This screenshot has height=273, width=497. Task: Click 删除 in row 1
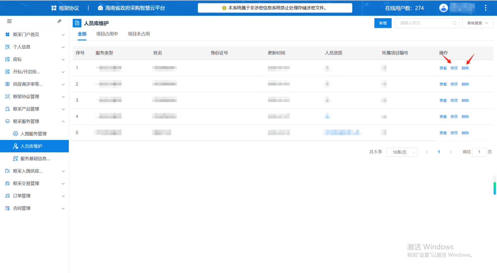tap(465, 68)
